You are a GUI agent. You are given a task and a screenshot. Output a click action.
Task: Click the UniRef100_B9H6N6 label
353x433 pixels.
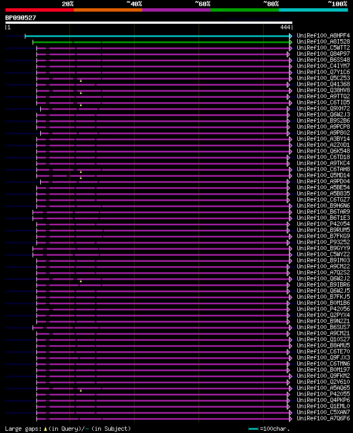tap(323, 205)
